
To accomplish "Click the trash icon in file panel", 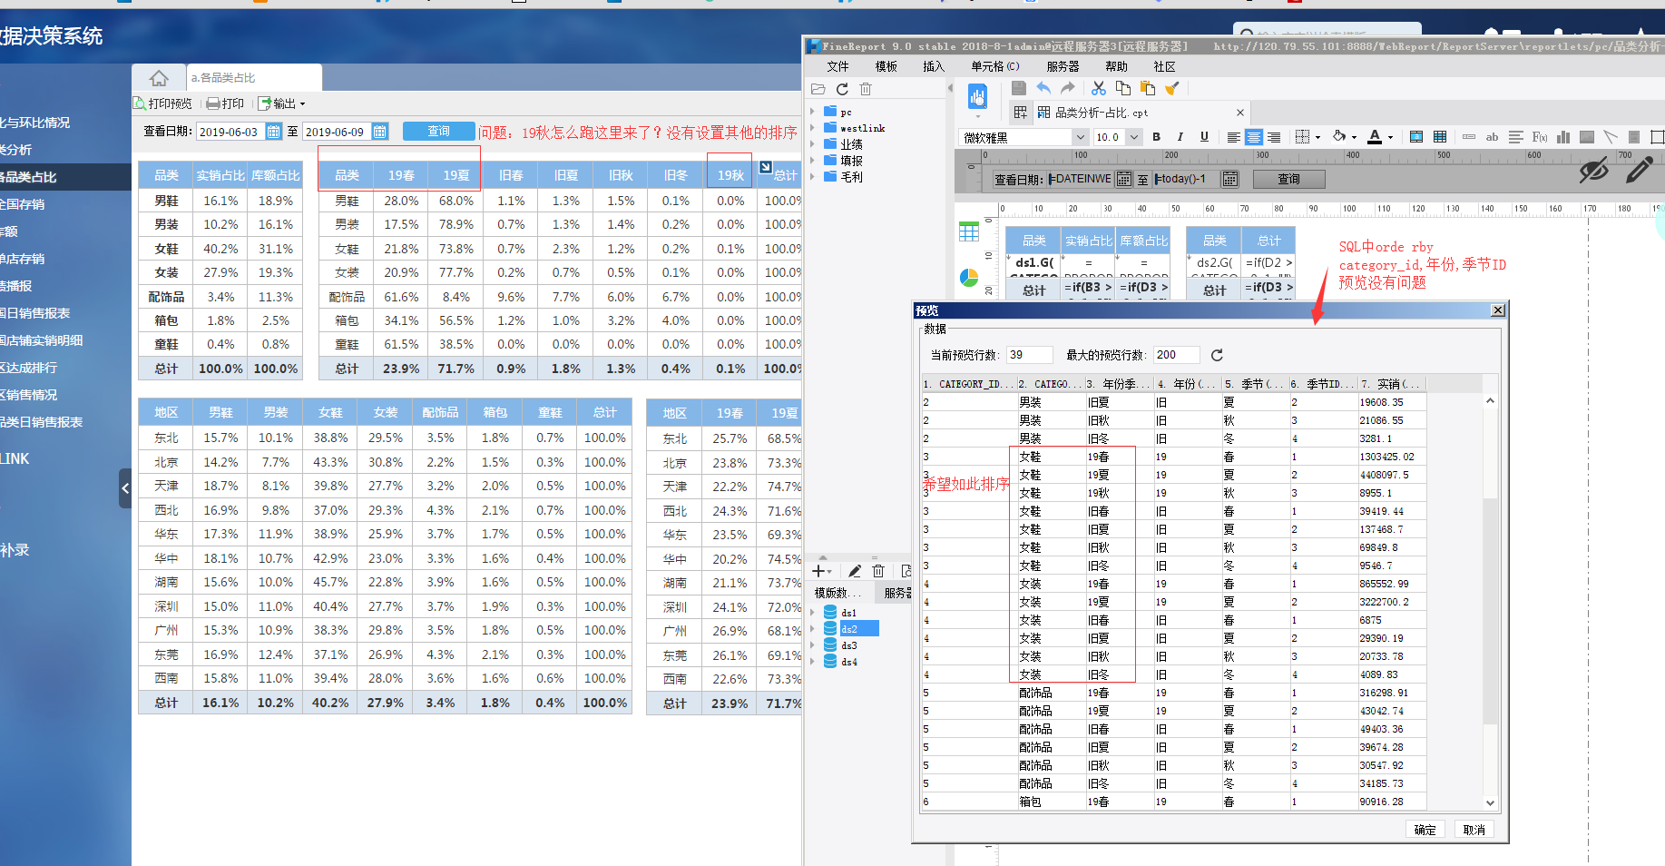I will (866, 89).
